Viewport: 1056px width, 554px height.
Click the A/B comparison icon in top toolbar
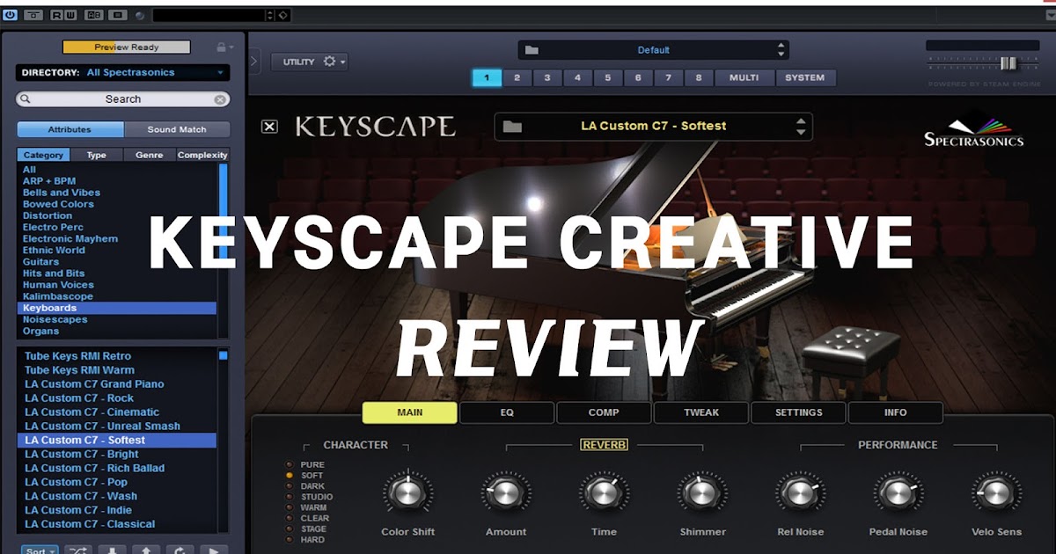tap(92, 15)
